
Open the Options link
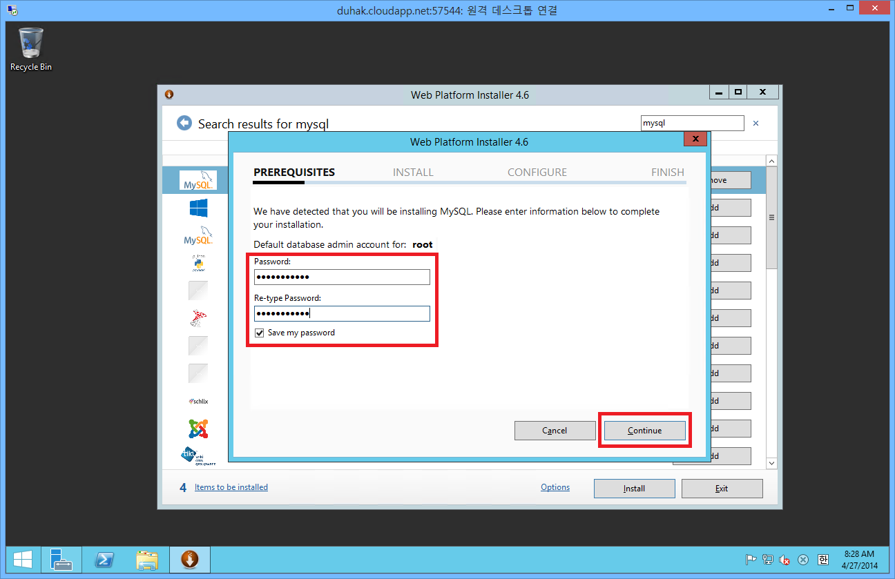[x=555, y=487]
